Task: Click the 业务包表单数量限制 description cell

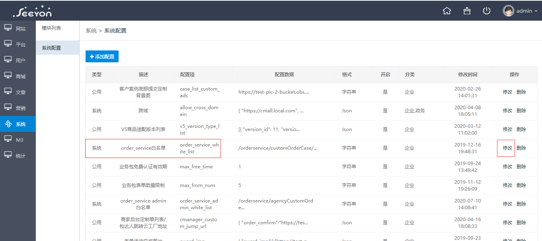Action: [x=143, y=185]
